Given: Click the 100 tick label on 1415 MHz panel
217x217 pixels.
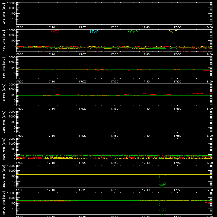Looking at the screenshot, I should [13, 95].
